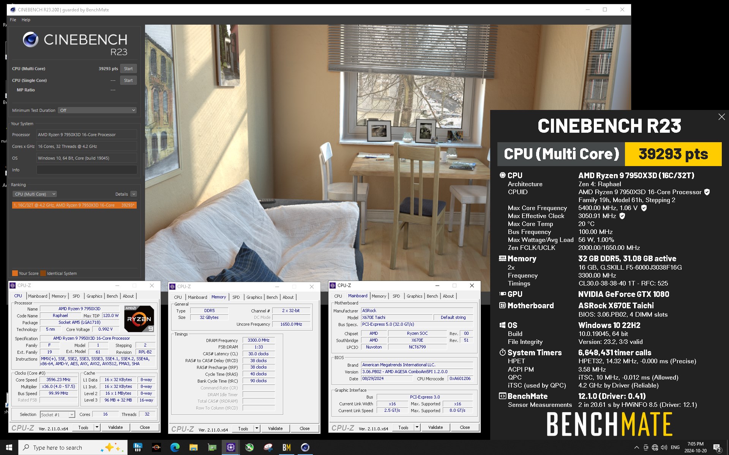Click Close button in right CPU-Z window
Screen dimensions: 729x455
(465, 427)
